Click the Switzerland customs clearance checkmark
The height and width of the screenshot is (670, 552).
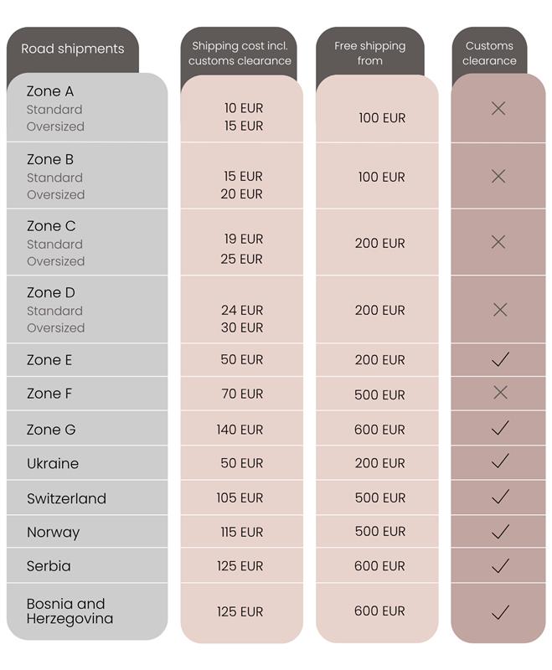(x=500, y=497)
